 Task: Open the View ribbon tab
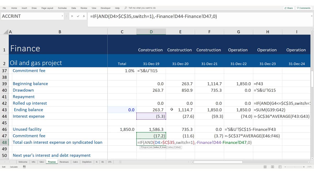[x=94, y=8]
